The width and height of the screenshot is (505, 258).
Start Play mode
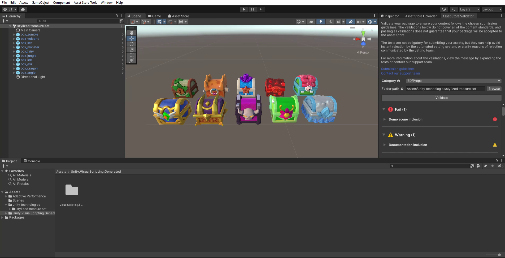click(244, 9)
